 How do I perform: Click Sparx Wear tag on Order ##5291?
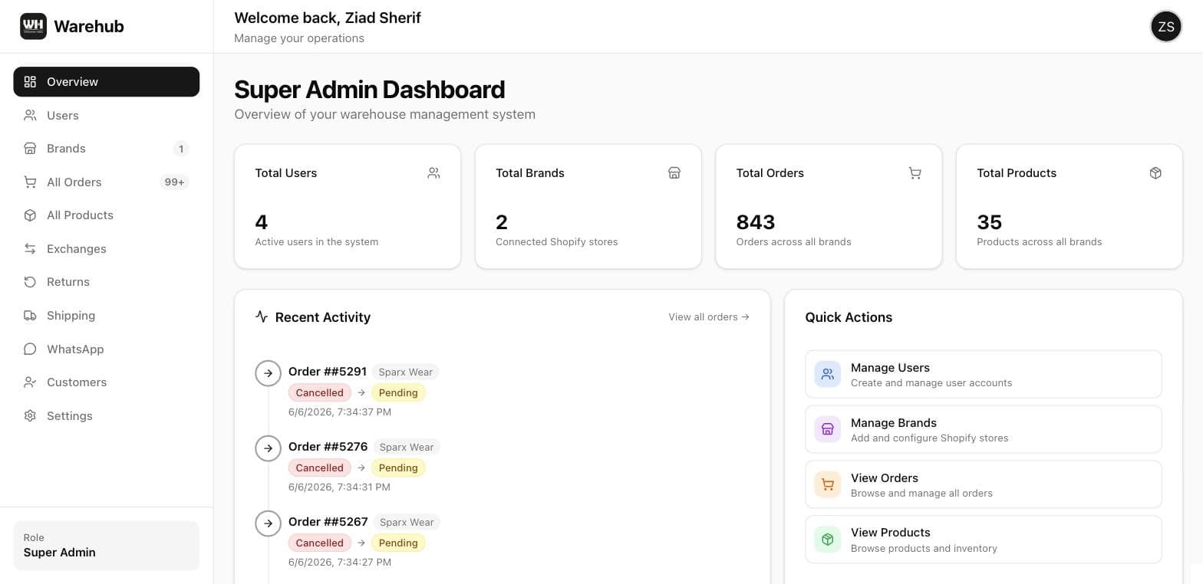[405, 372]
